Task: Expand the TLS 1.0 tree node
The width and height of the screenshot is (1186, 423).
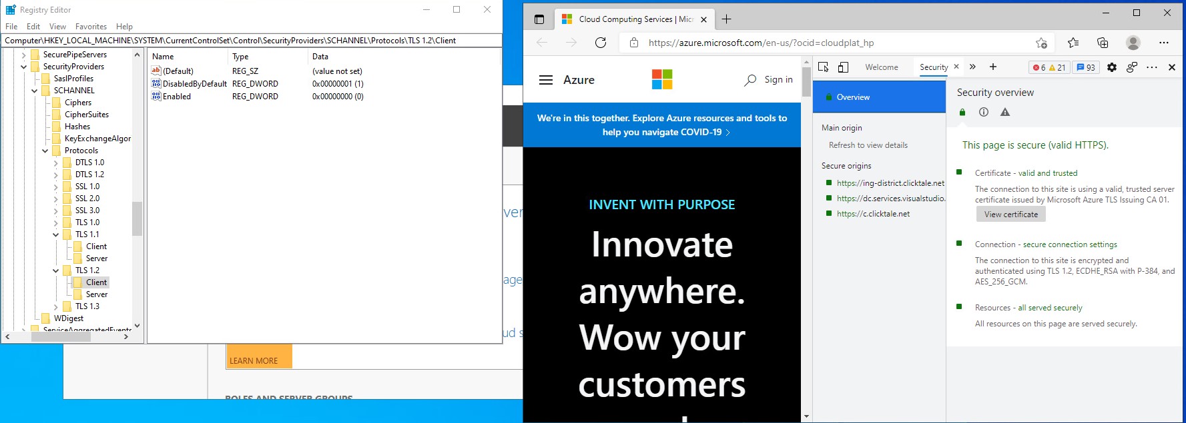Action: point(56,222)
